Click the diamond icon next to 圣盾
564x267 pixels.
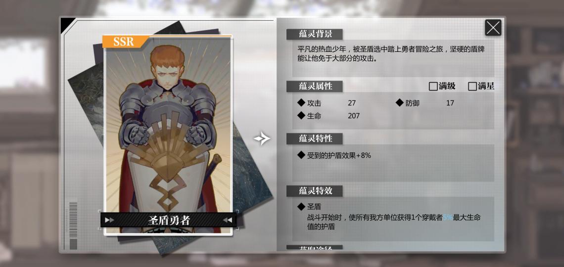[301, 207]
